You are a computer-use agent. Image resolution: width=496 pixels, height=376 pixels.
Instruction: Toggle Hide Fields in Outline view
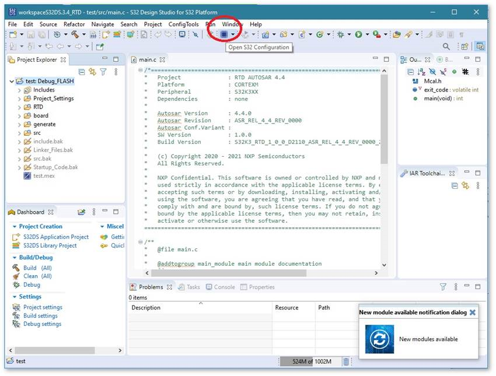tap(432, 72)
